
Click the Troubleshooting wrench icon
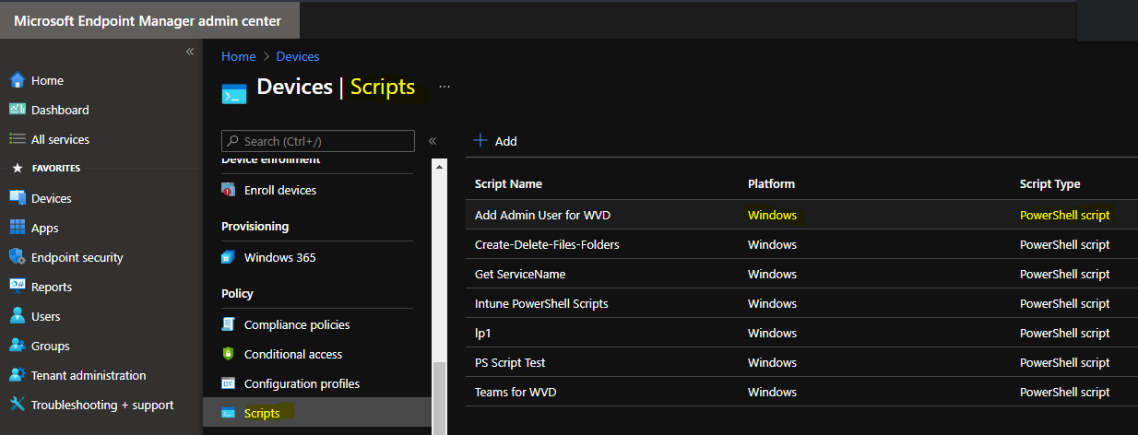coord(17,405)
